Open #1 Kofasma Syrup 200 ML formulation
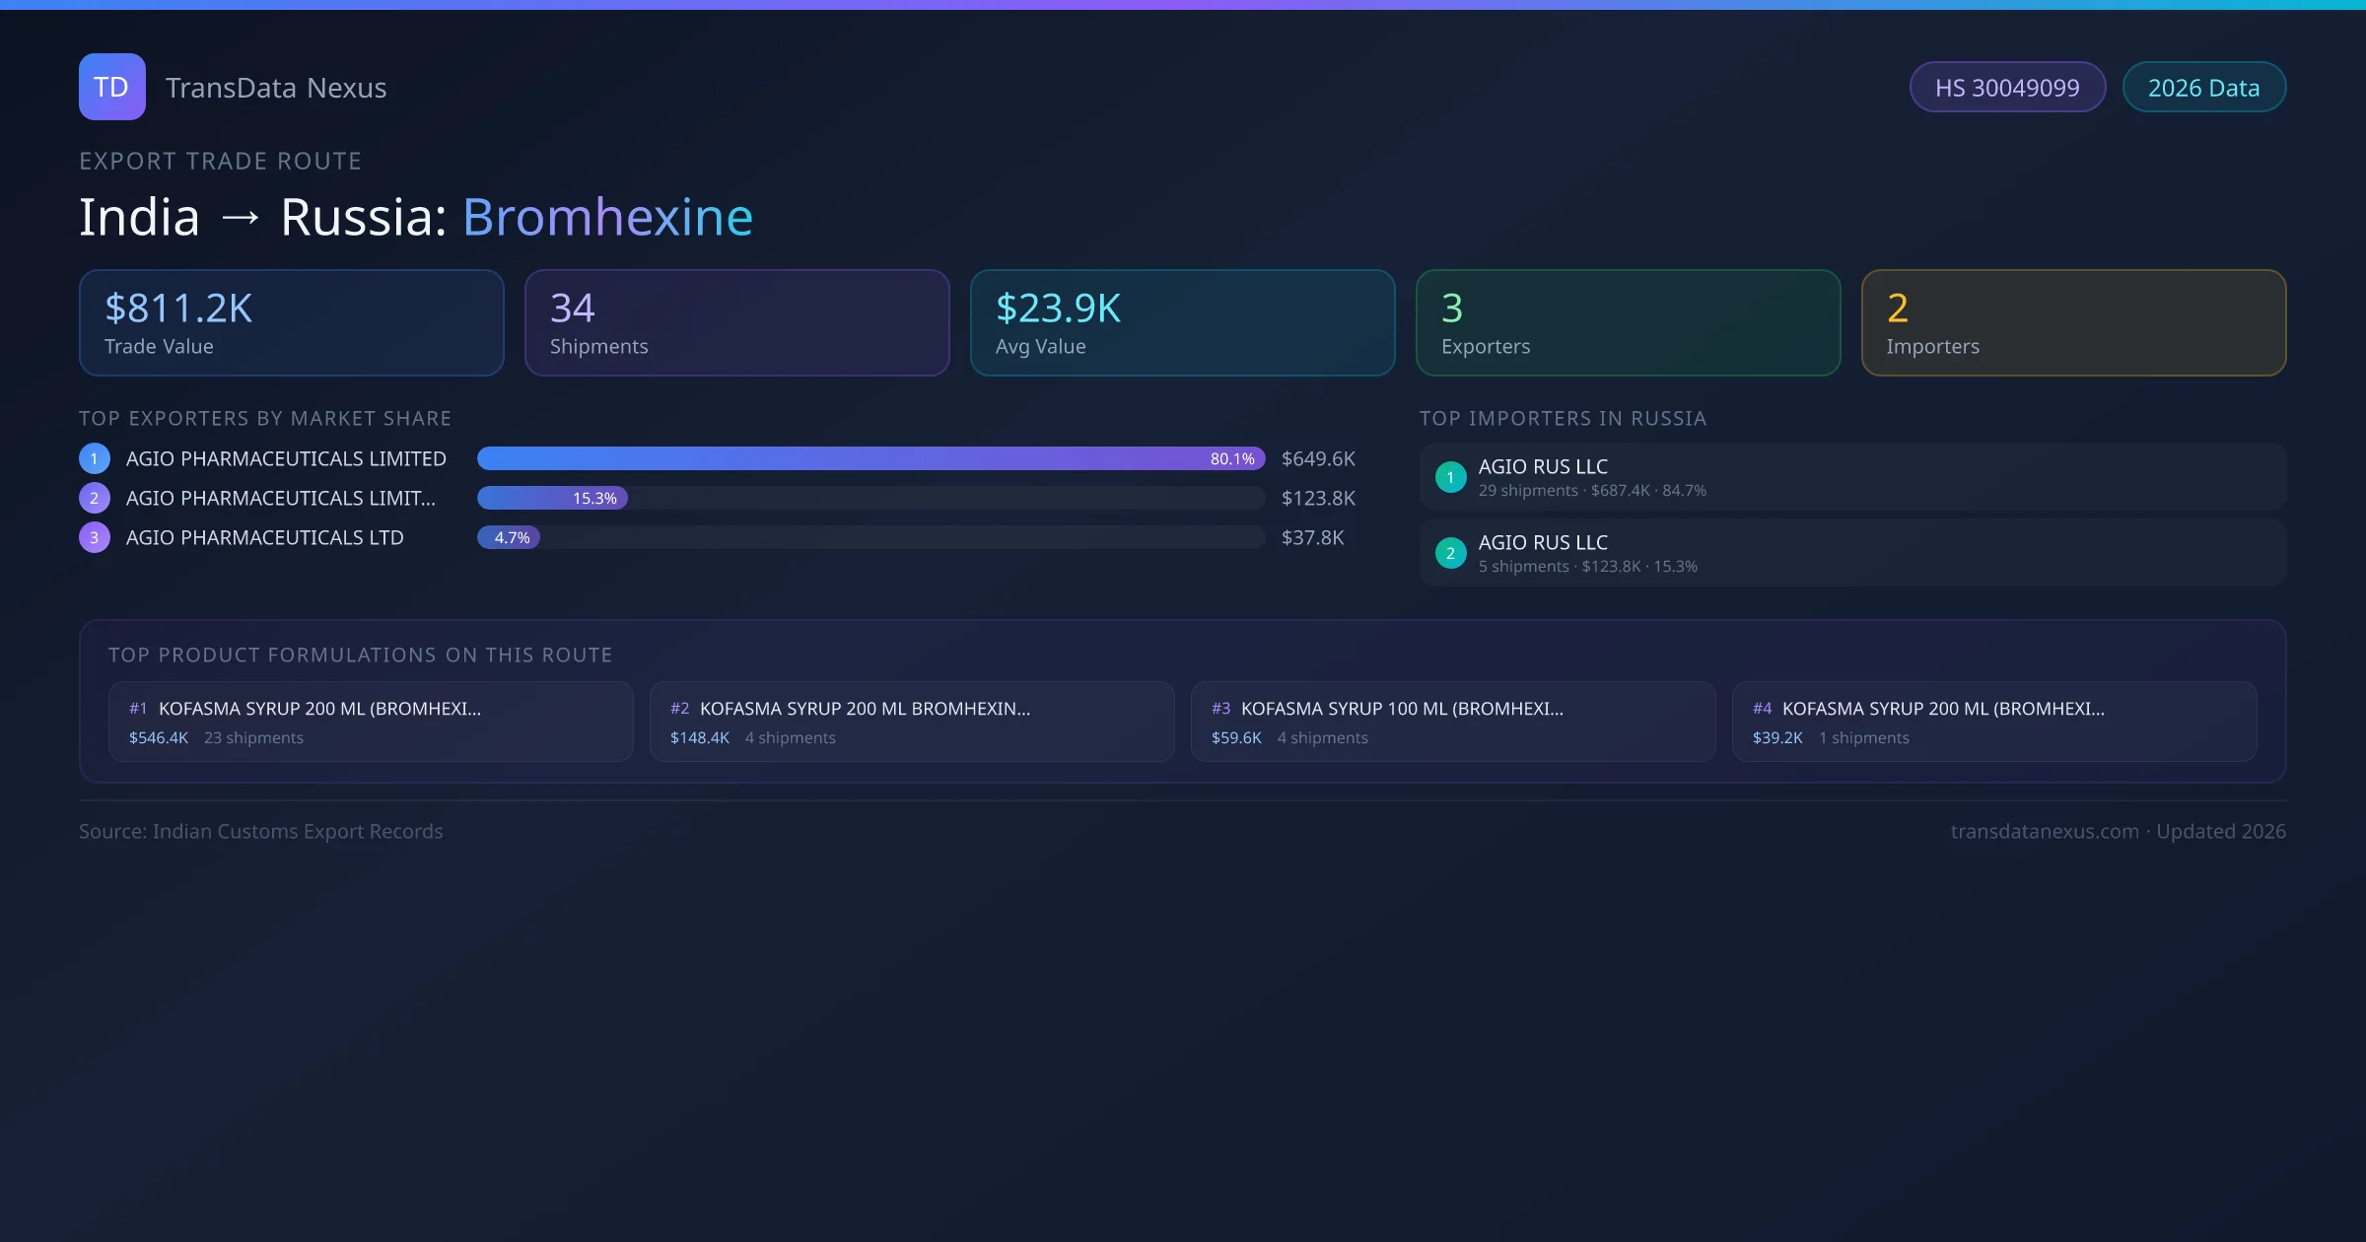 (370, 722)
